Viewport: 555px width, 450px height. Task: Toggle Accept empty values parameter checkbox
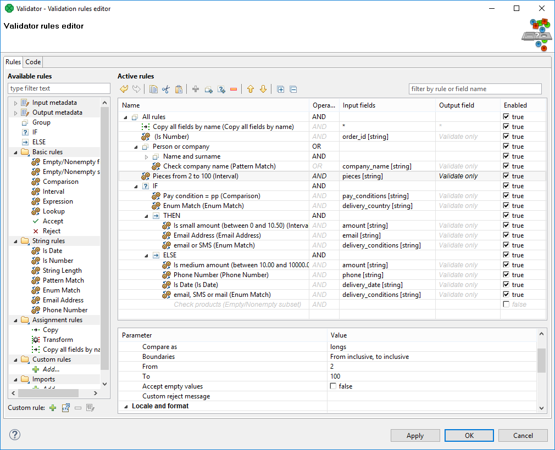[x=334, y=386]
